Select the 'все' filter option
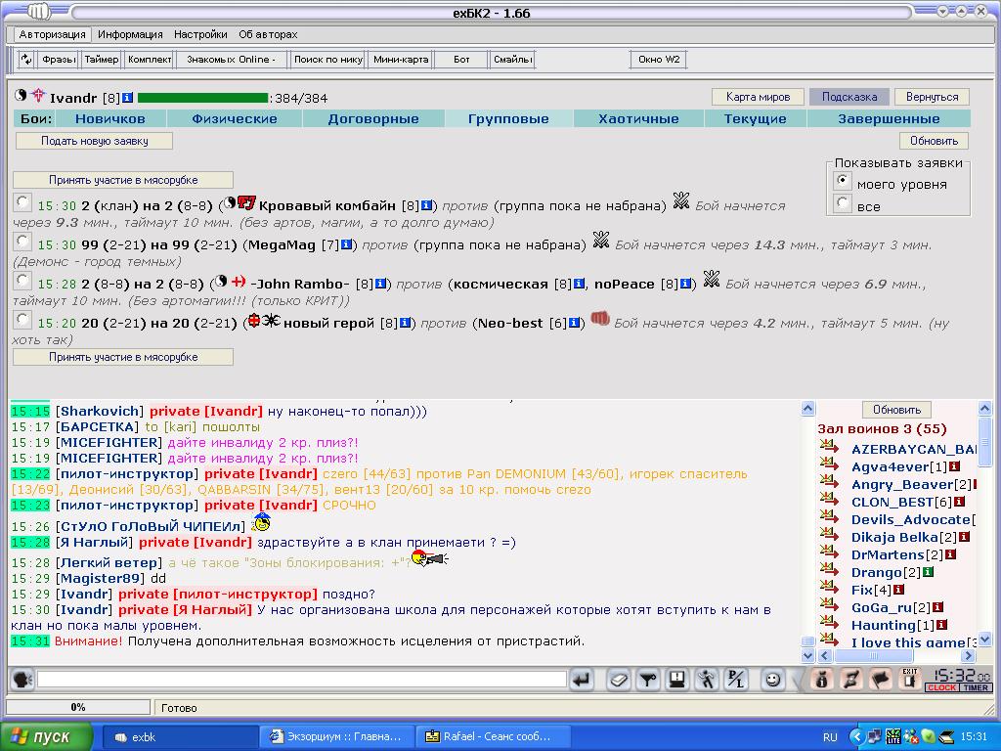The height and width of the screenshot is (751, 1001). (843, 203)
